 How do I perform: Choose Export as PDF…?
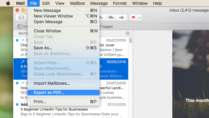[64, 92]
